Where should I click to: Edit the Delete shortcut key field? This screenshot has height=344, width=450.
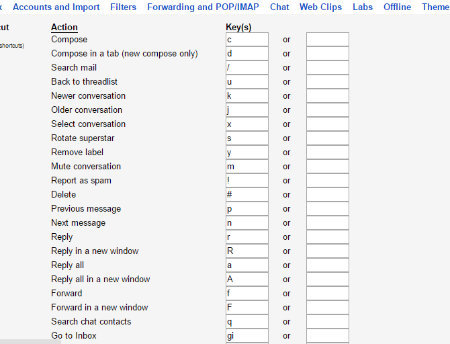(247, 195)
